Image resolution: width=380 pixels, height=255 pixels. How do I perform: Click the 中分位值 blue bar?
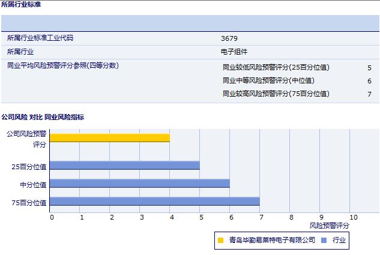pos(140,184)
